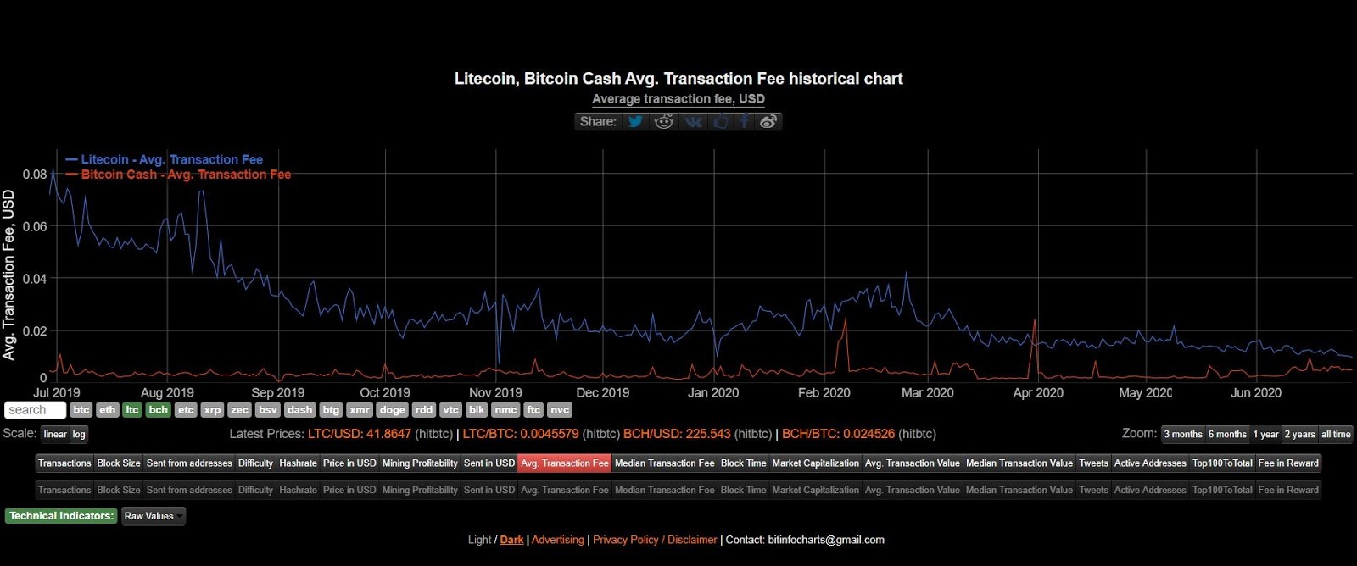Switch to the Light theme link

(x=479, y=540)
